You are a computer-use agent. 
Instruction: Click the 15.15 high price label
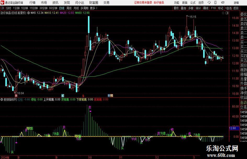coord(193,17)
